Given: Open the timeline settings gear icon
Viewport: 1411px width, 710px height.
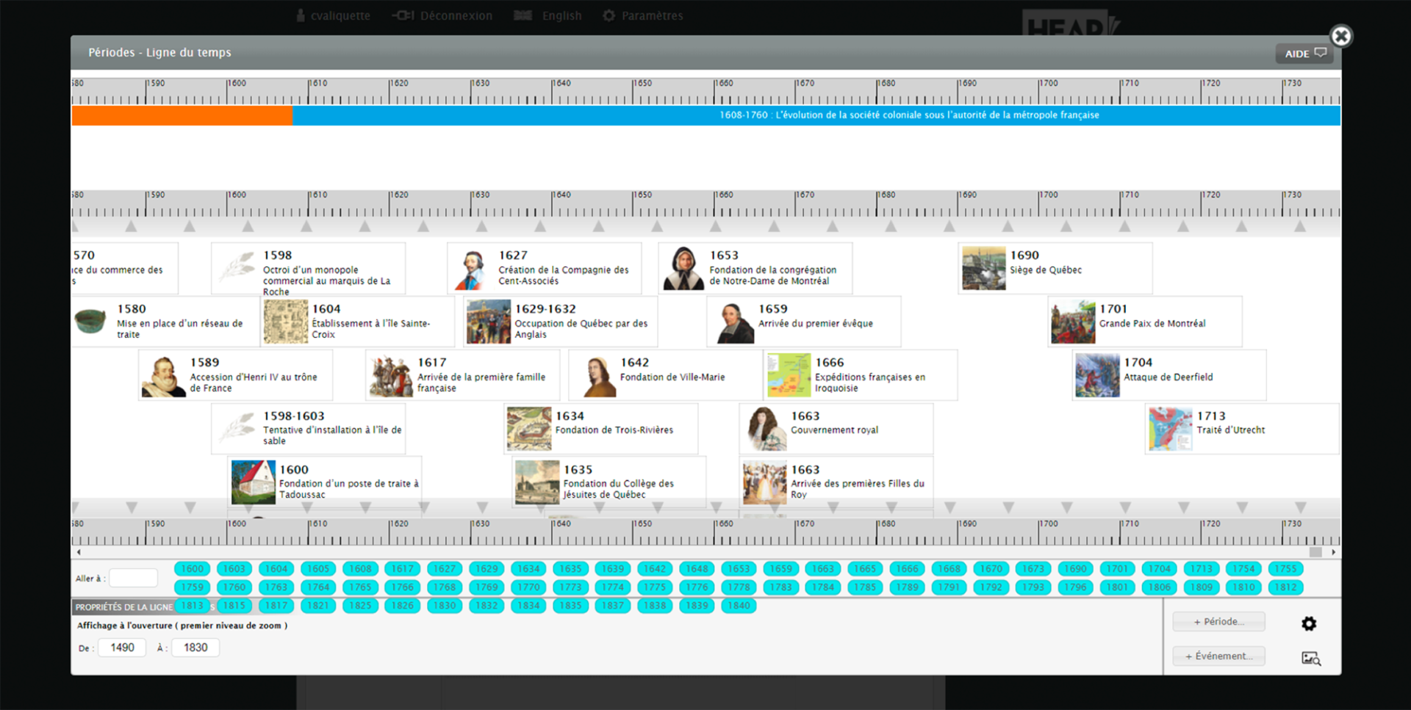Looking at the screenshot, I should (x=1308, y=623).
